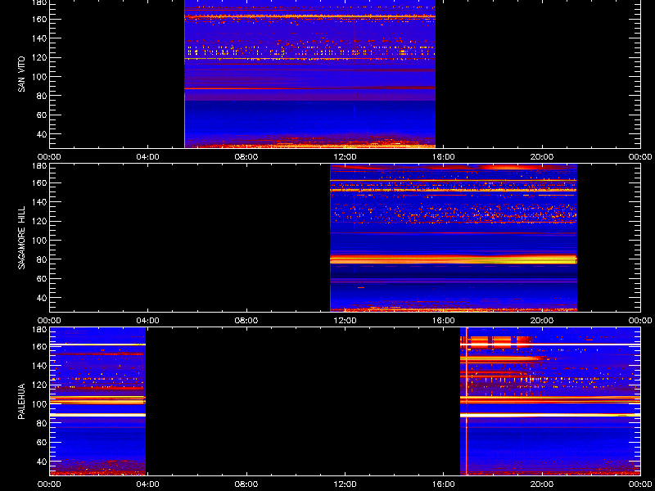
Task: Select the Palehua early-morning data block ending near 04:00
Action: tap(97, 402)
